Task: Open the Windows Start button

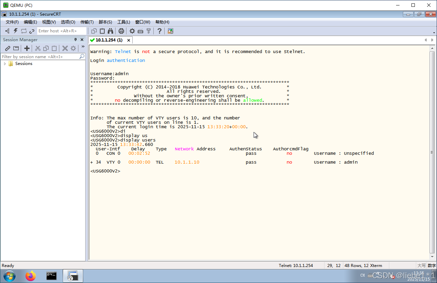Action: pos(10,276)
